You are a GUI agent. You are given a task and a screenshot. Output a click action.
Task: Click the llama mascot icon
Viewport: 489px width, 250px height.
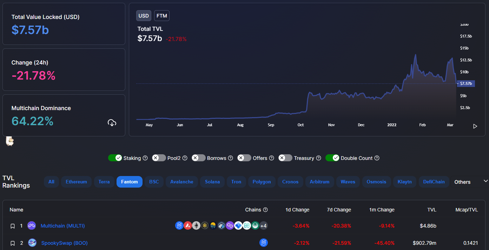[10, 141]
